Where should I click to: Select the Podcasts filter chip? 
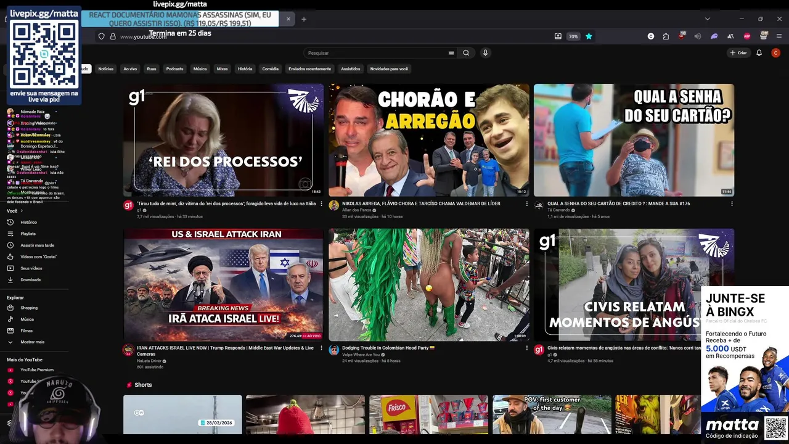(174, 69)
